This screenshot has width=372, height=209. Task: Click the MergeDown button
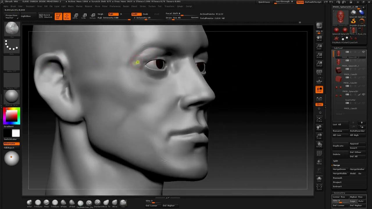pyautogui.click(x=339, y=169)
